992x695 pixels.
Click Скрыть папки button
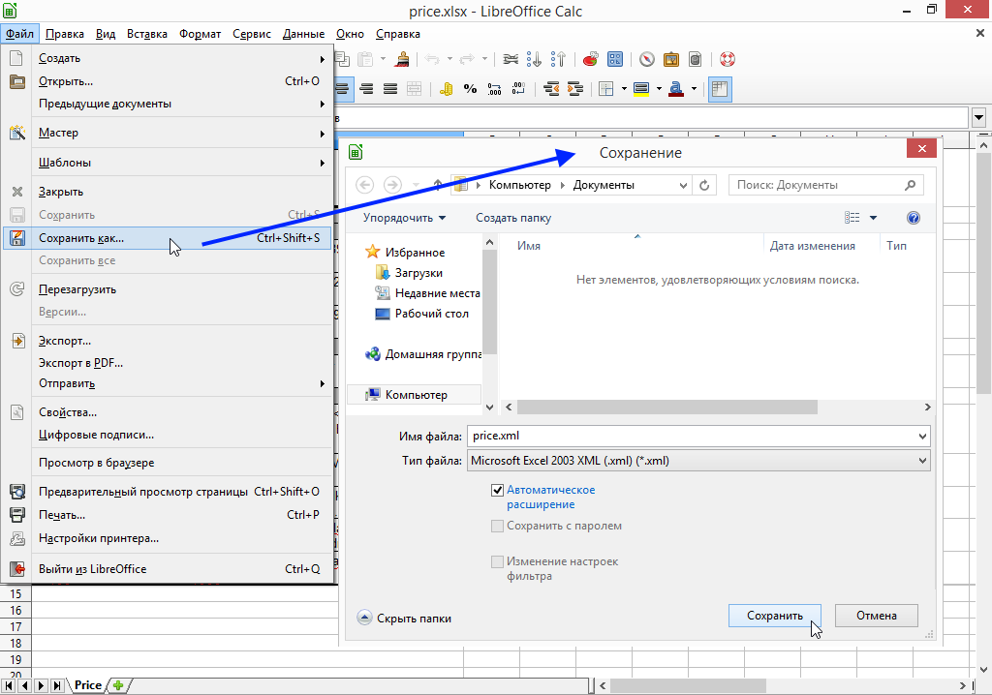404,619
